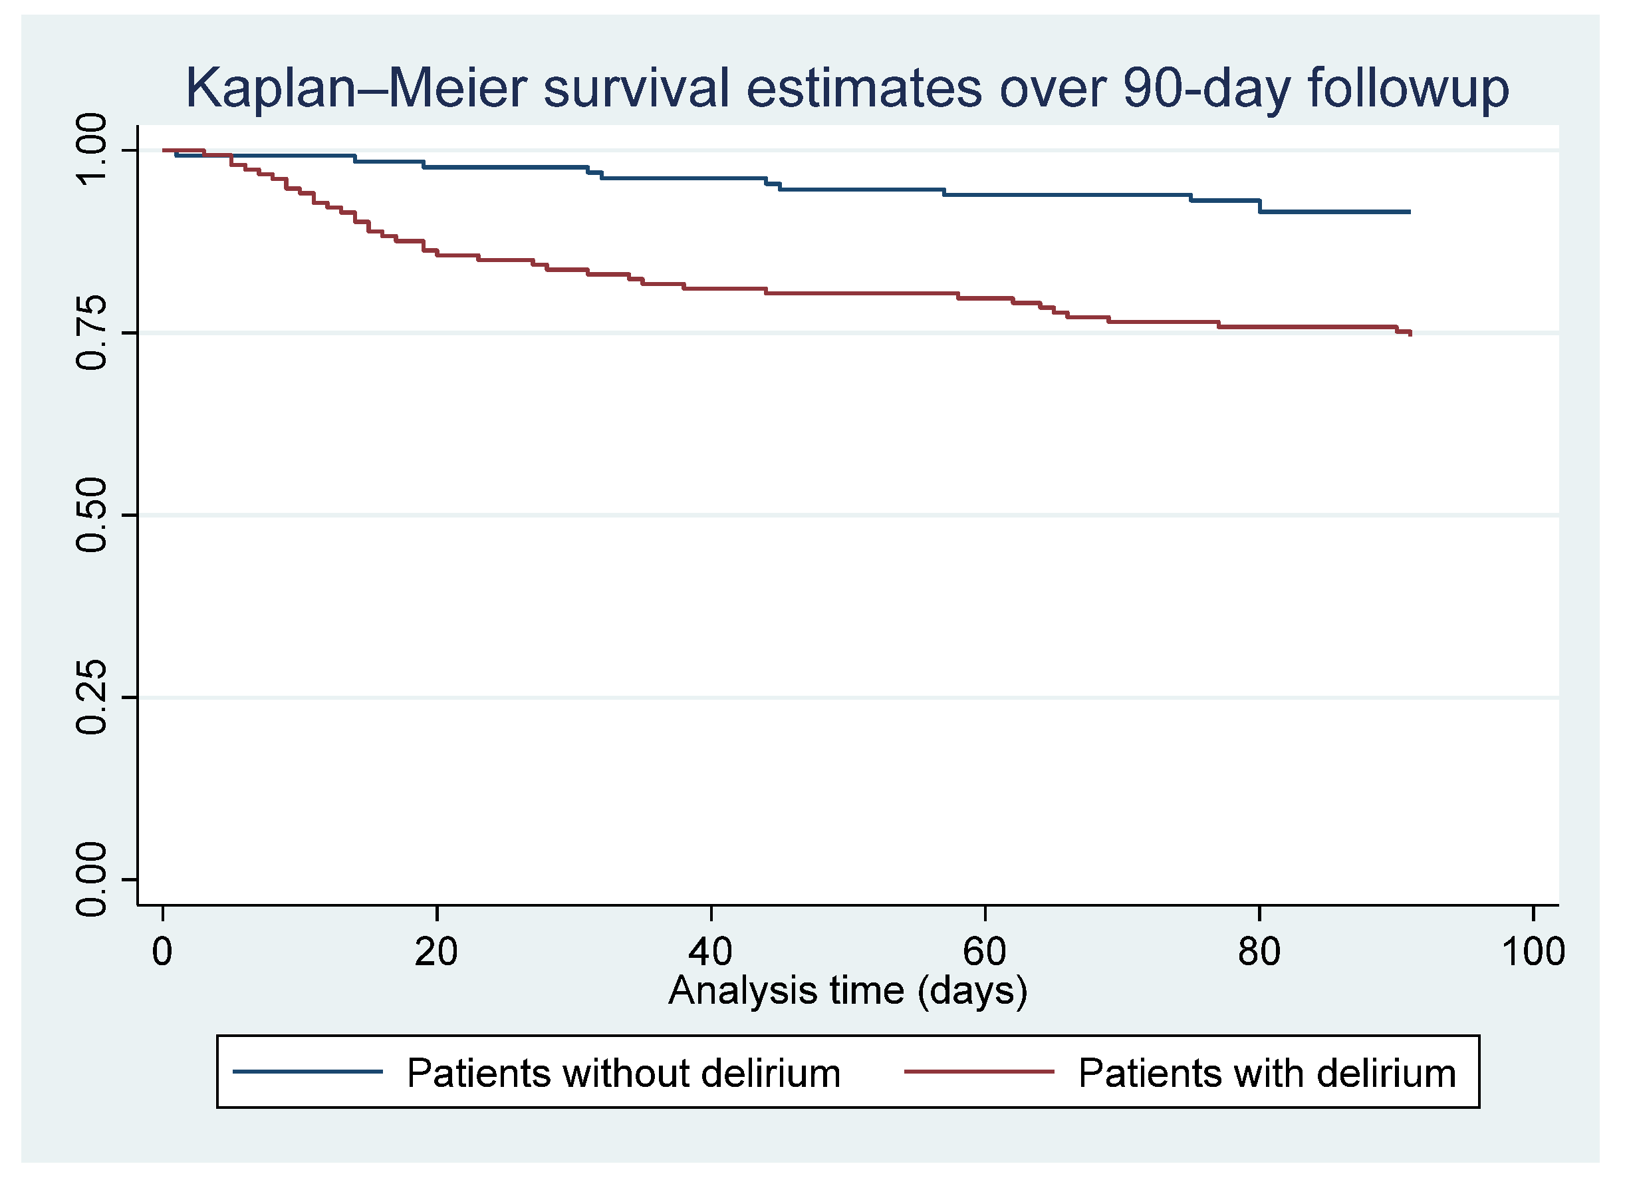Click the 0.00 y-axis tick label

coord(91,879)
